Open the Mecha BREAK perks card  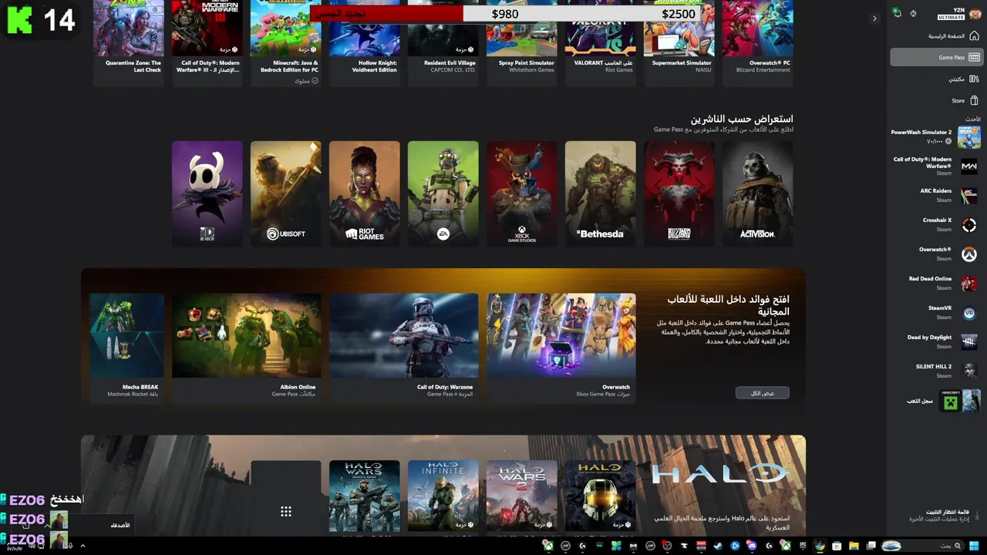tap(126, 347)
